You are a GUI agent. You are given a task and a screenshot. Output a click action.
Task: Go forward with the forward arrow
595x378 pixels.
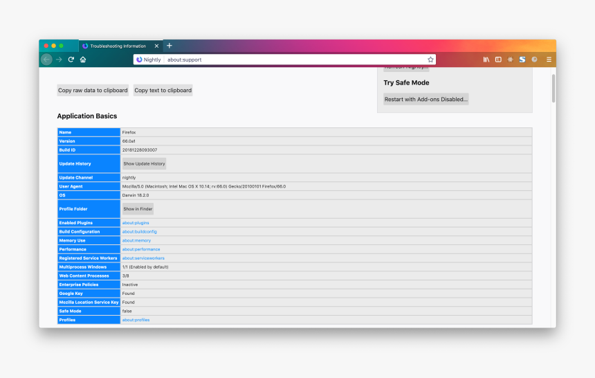[x=59, y=60]
